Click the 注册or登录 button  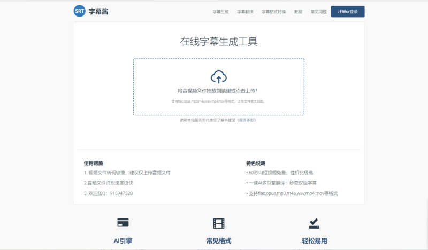coord(348,11)
